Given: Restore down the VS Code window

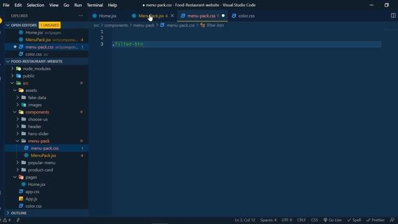Looking at the screenshot, I should [x=387, y=5].
